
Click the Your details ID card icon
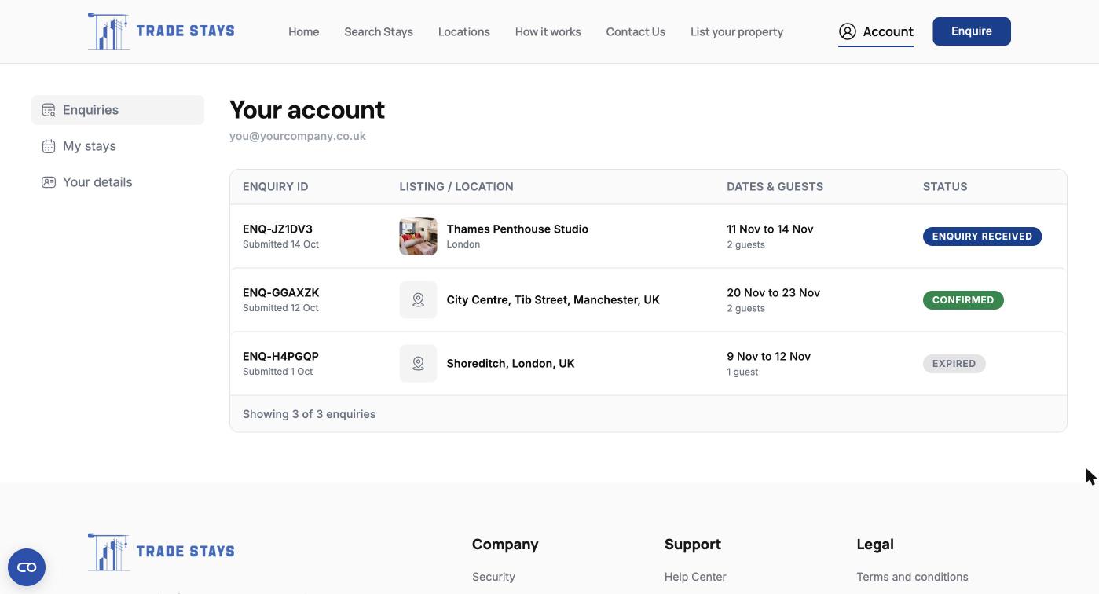49,182
